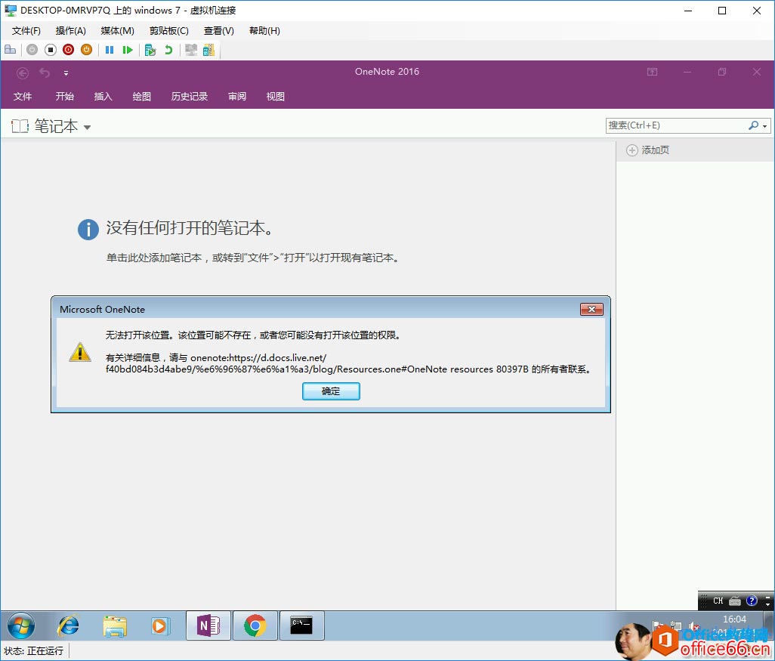The height and width of the screenshot is (661, 775).
Task: Click the Enhanced session monitor icon
Action: [191, 49]
